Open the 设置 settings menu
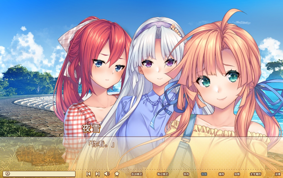The height and width of the screenshot is (178, 283). coord(277,174)
